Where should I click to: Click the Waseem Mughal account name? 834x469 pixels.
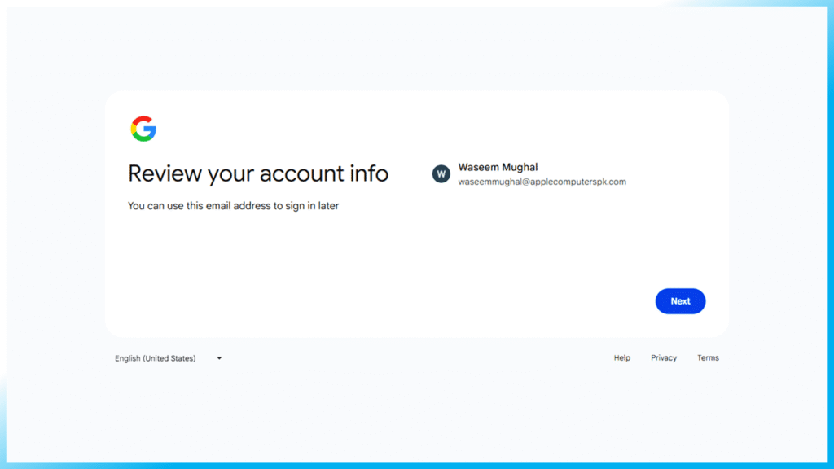(x=498, y=167)
